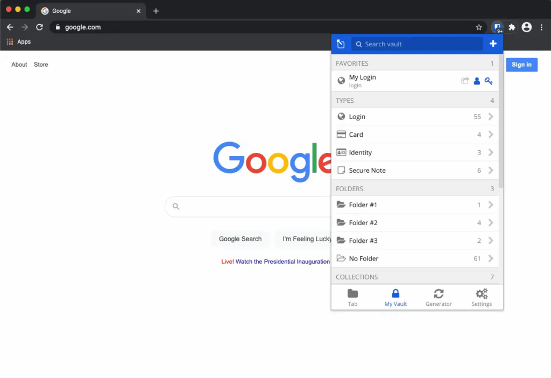Click the globe icon of My Login

[x=341, y=81]
